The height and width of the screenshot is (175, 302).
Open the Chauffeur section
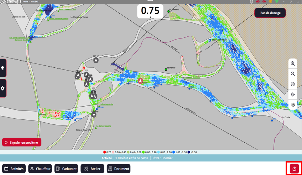(x=40, y=169)
